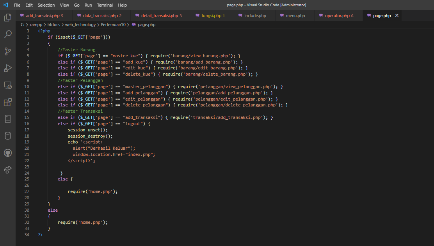This screenshot has height=246, width=434.
Task: Click breadcrumb segment xampp
Action: [36, 25]
